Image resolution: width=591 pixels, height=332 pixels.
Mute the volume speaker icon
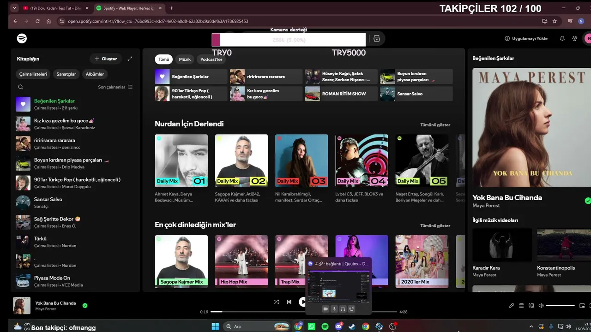pos(541,306)
